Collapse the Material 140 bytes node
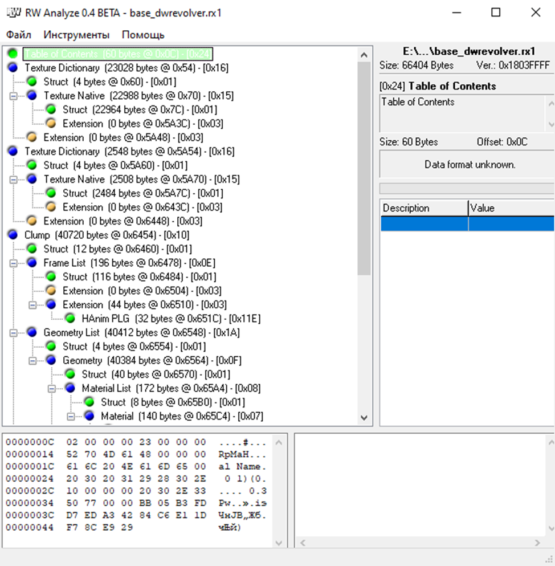Image resolution: width=555 pixels, height=566 pixels. [71, 417]
